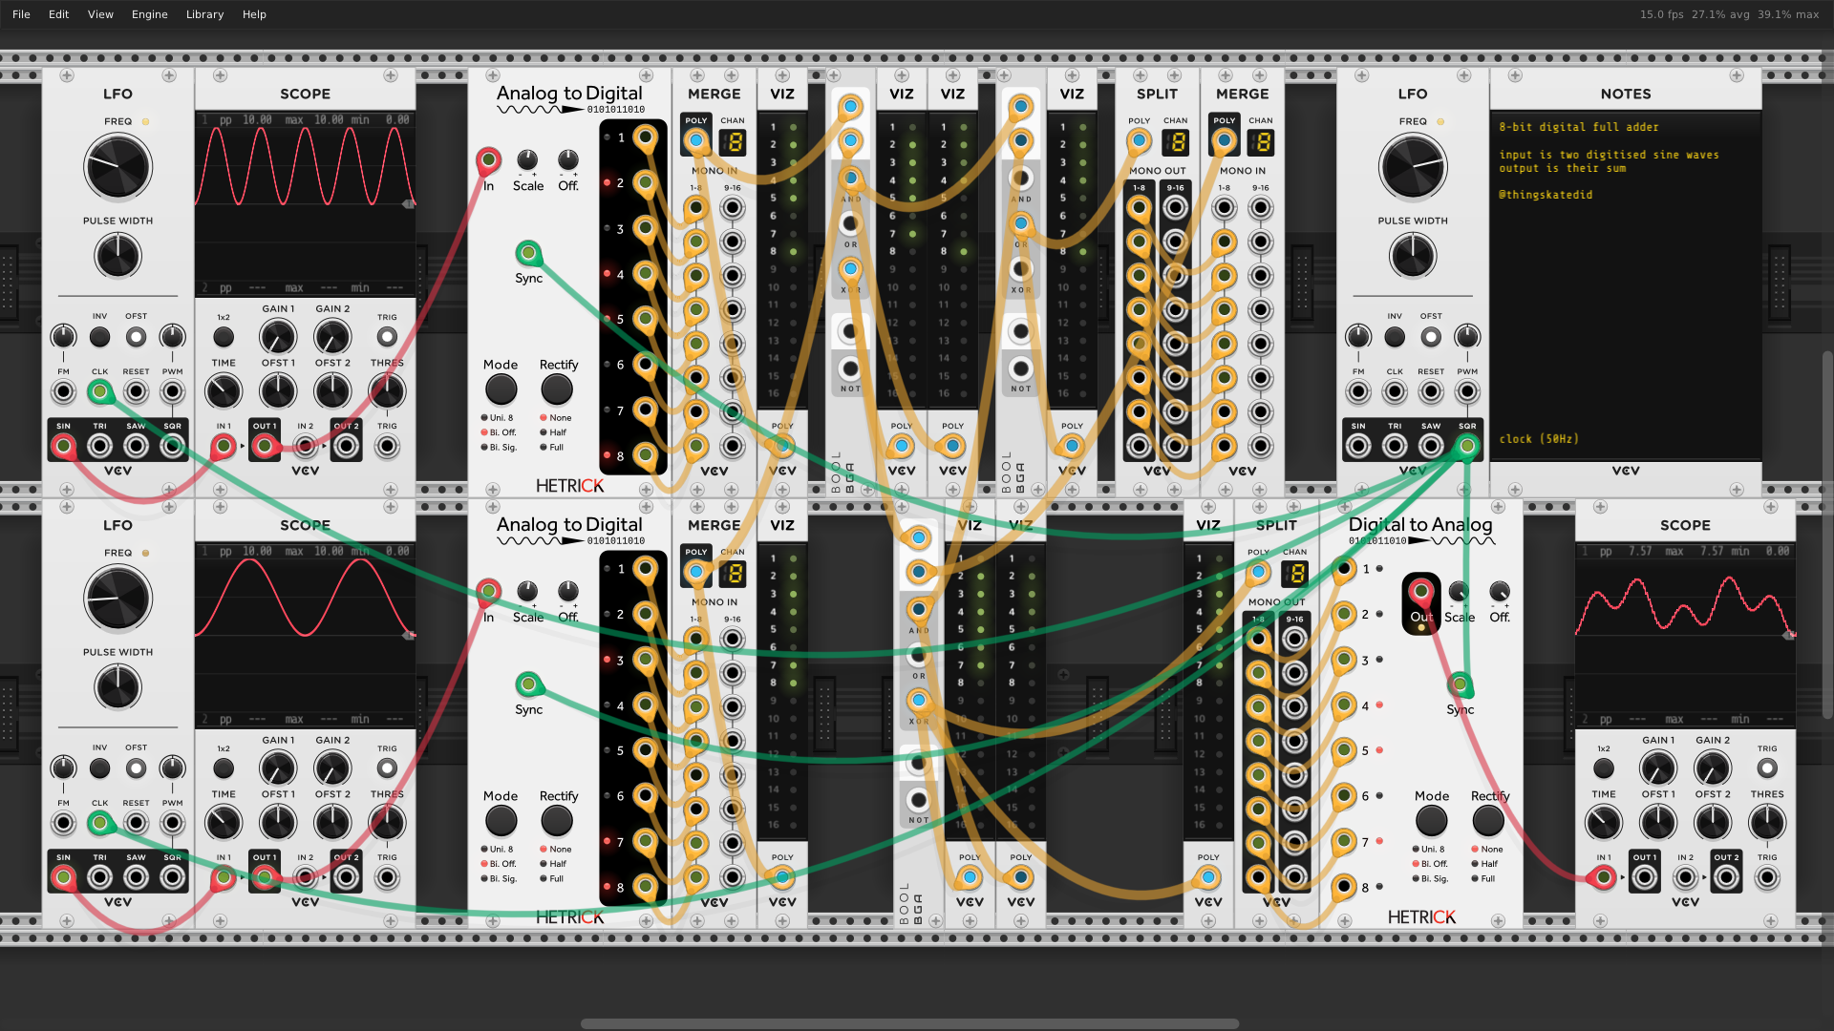
Task: Click the bottom Split CHAN display
Action: pos(1295,574)
